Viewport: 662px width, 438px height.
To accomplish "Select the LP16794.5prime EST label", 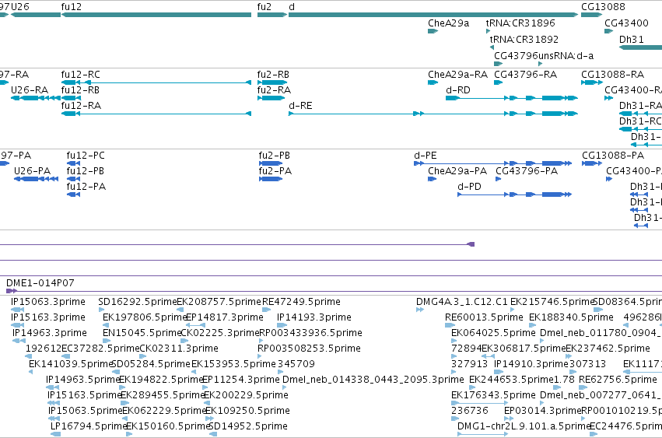I will point(88,426).
